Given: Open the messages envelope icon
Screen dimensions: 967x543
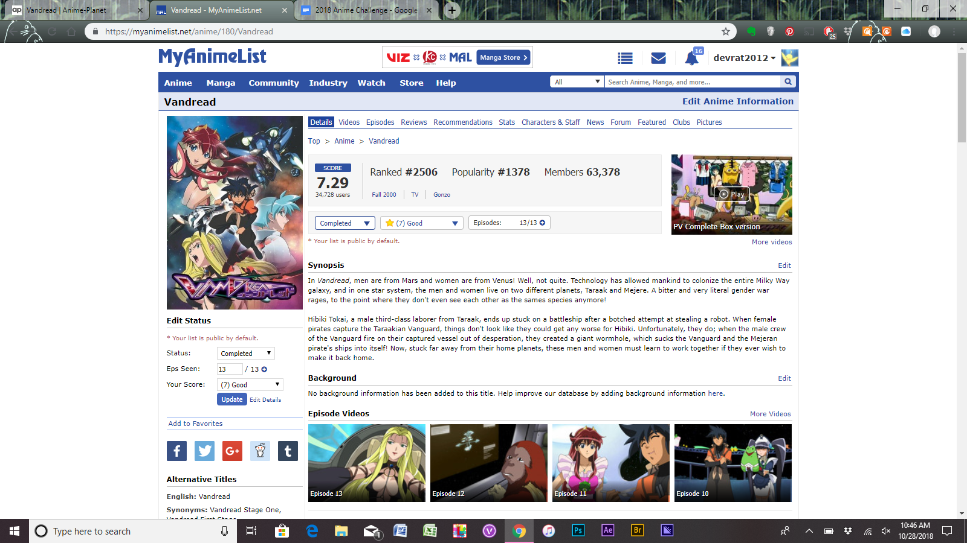Looking at the screenshot, I should point(658,58).
